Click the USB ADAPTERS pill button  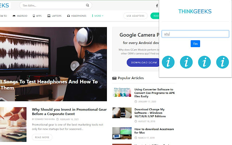135,16
